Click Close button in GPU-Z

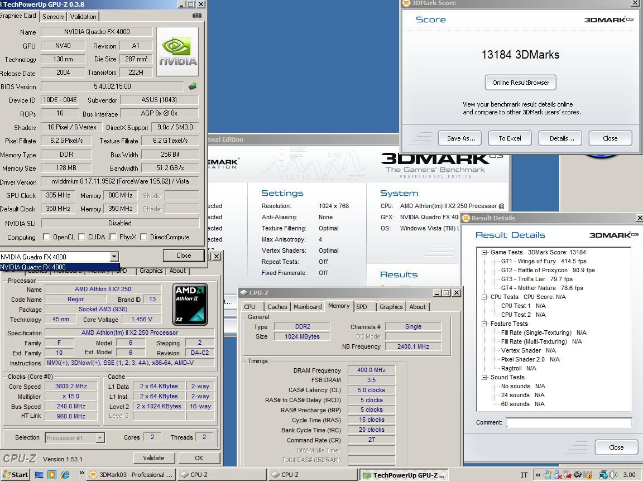183,256
